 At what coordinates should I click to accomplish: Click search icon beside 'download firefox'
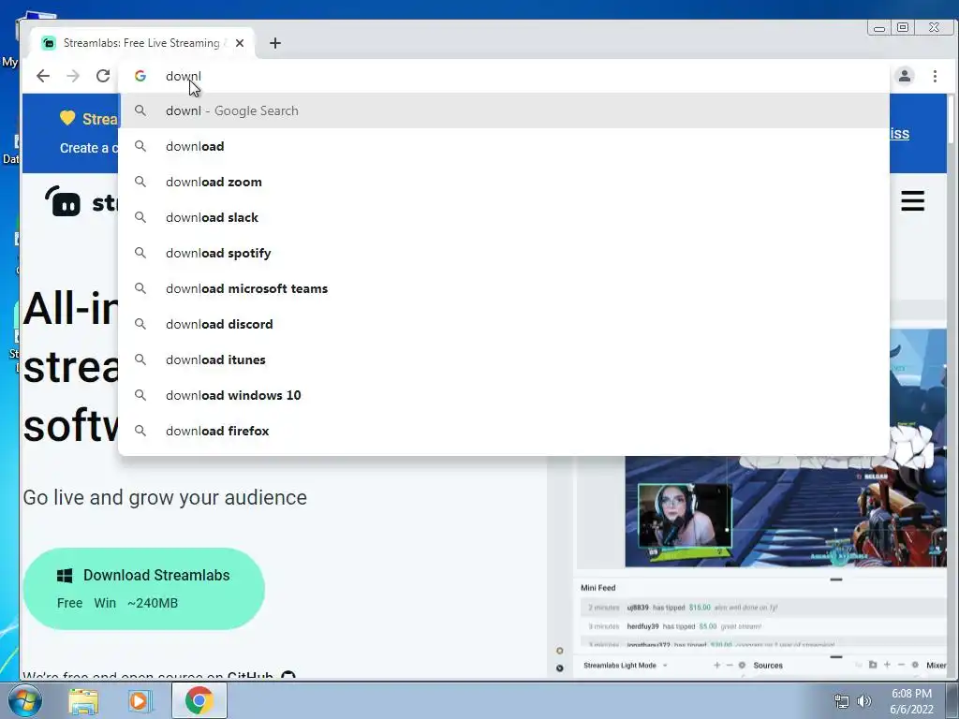[x=140, y=431]
